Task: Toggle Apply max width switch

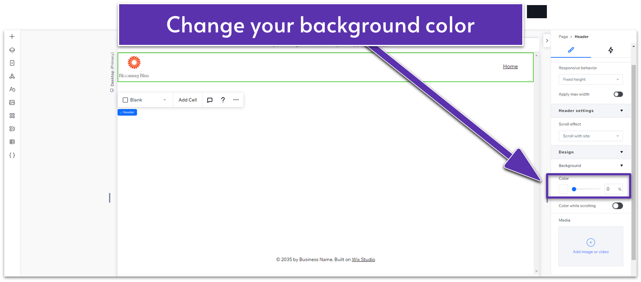Action: click(618, 94)
